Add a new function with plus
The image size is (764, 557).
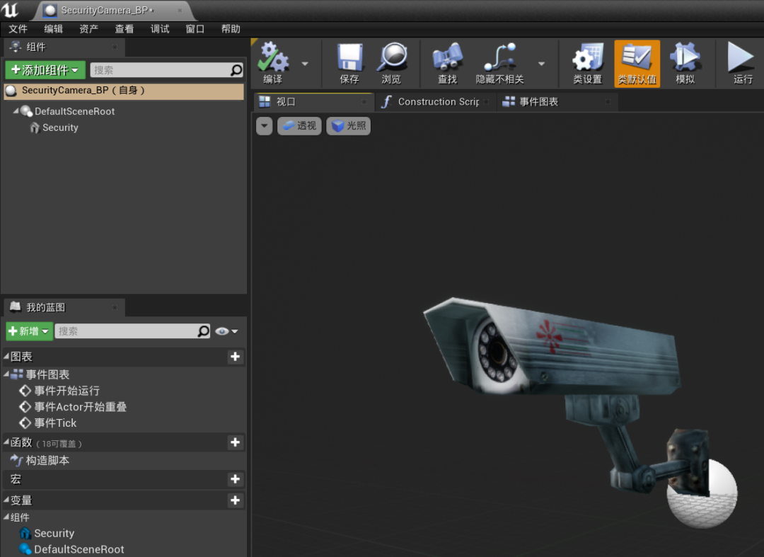click(235, 442)
